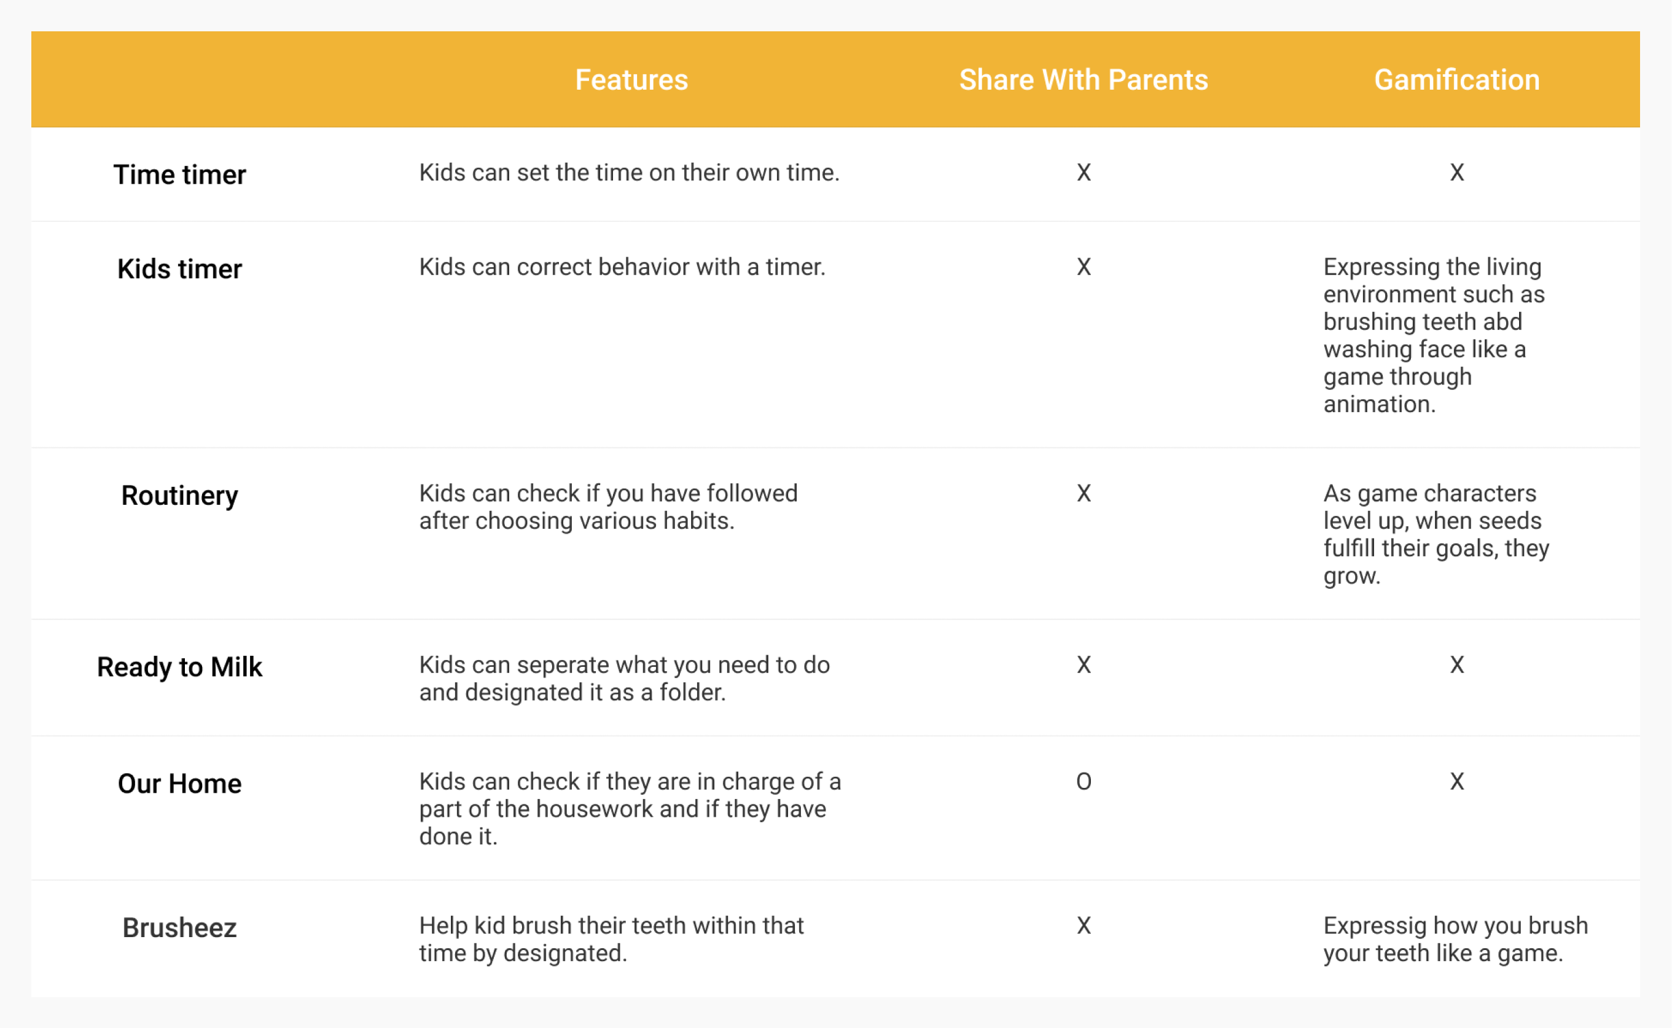Click Ready to Milk's Gamification X
The width and height of the screenshot is (1672, 1028).
tap(1456, 665)
